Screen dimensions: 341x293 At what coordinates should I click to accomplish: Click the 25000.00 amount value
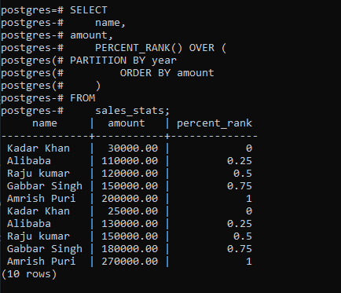[133, 211]
